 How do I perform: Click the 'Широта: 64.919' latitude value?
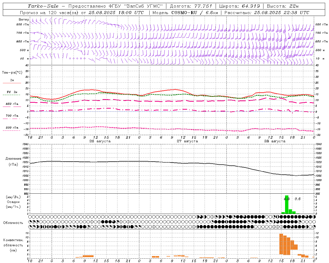[x=240, y=6]
